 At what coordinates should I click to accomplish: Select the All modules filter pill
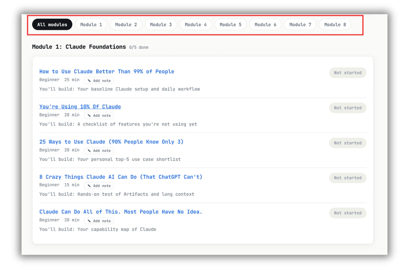(52, 25)
